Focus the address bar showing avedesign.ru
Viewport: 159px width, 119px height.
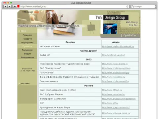[73, 7]
